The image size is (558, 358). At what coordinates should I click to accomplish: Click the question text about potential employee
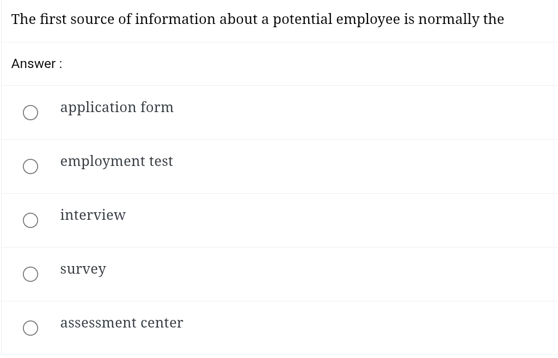pos(257,19)
